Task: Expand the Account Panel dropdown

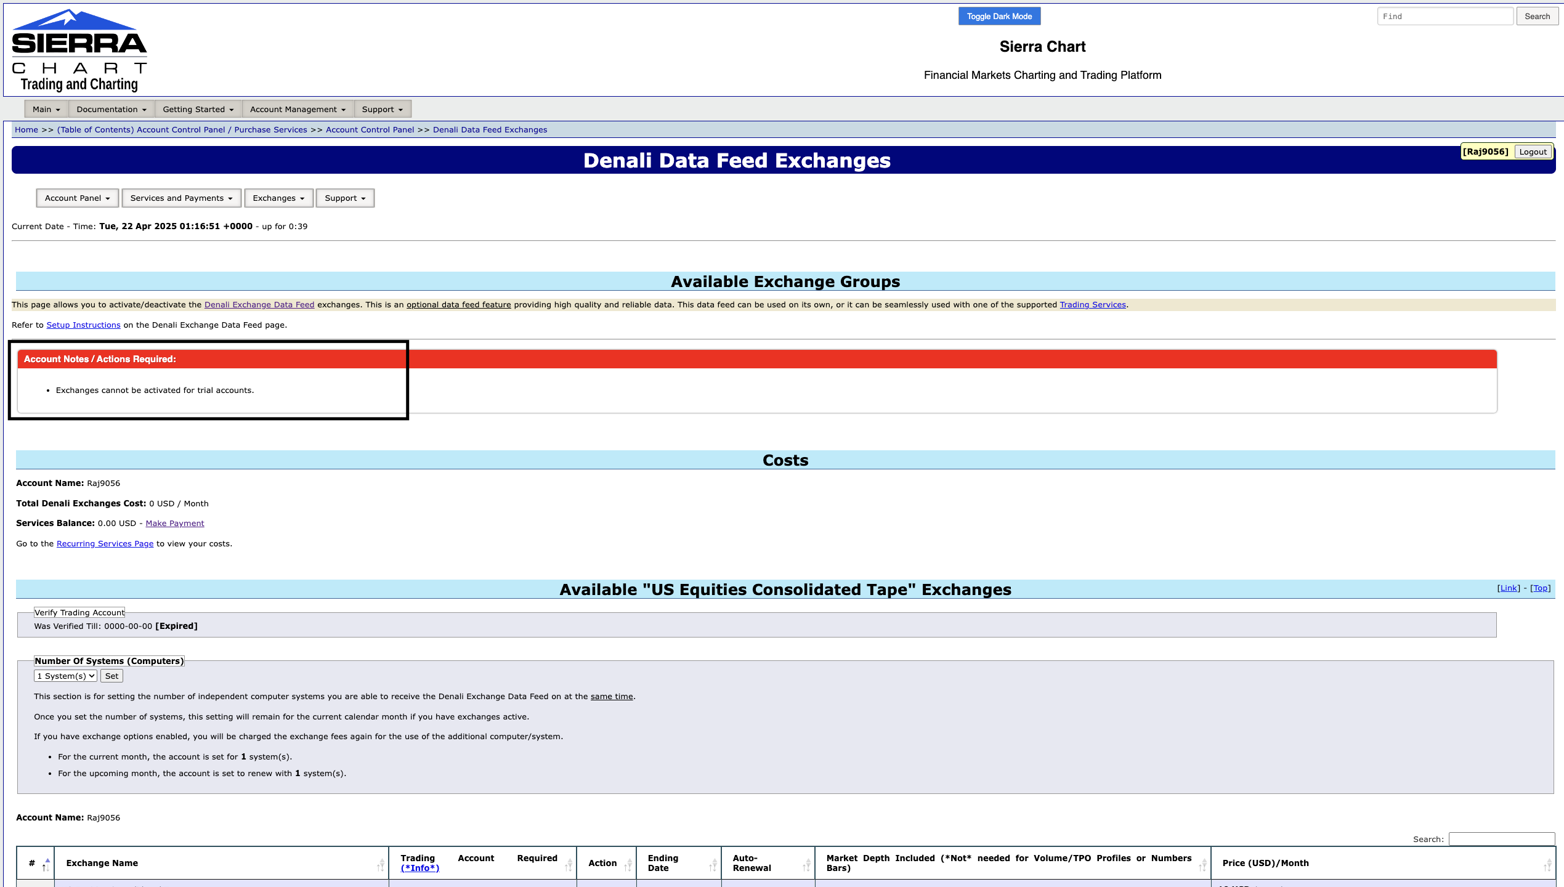Action: 77,198
